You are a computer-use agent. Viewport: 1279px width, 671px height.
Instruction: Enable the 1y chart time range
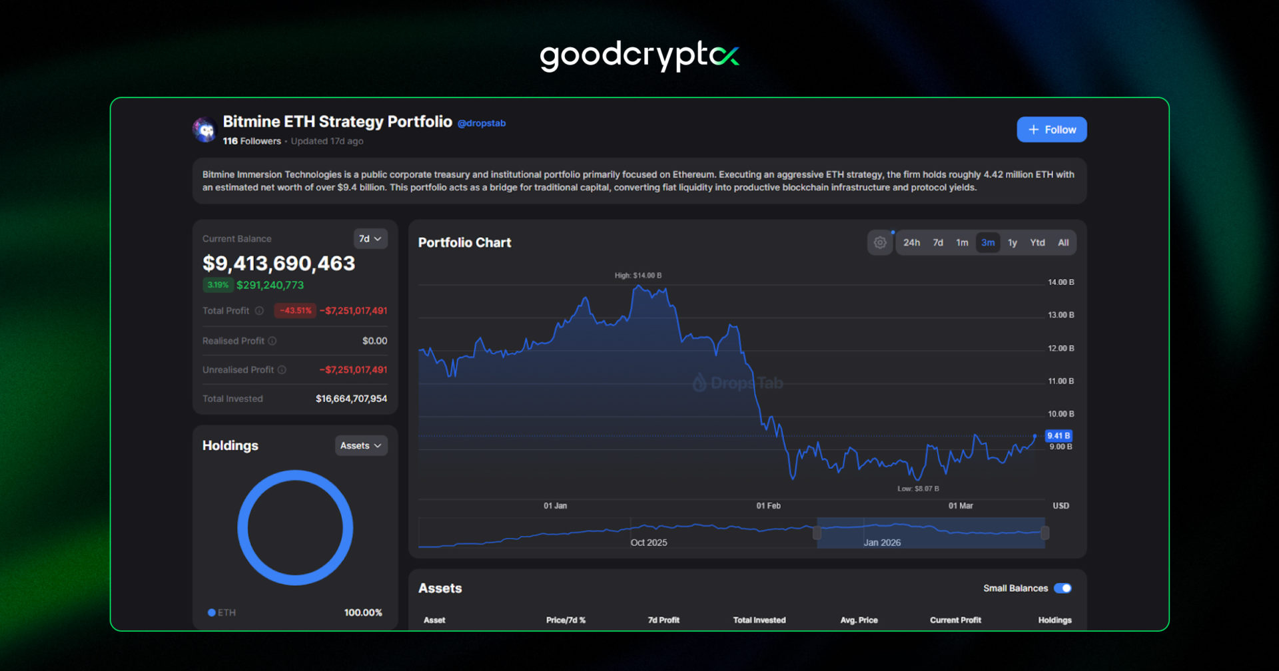(x=1013, y=242)
